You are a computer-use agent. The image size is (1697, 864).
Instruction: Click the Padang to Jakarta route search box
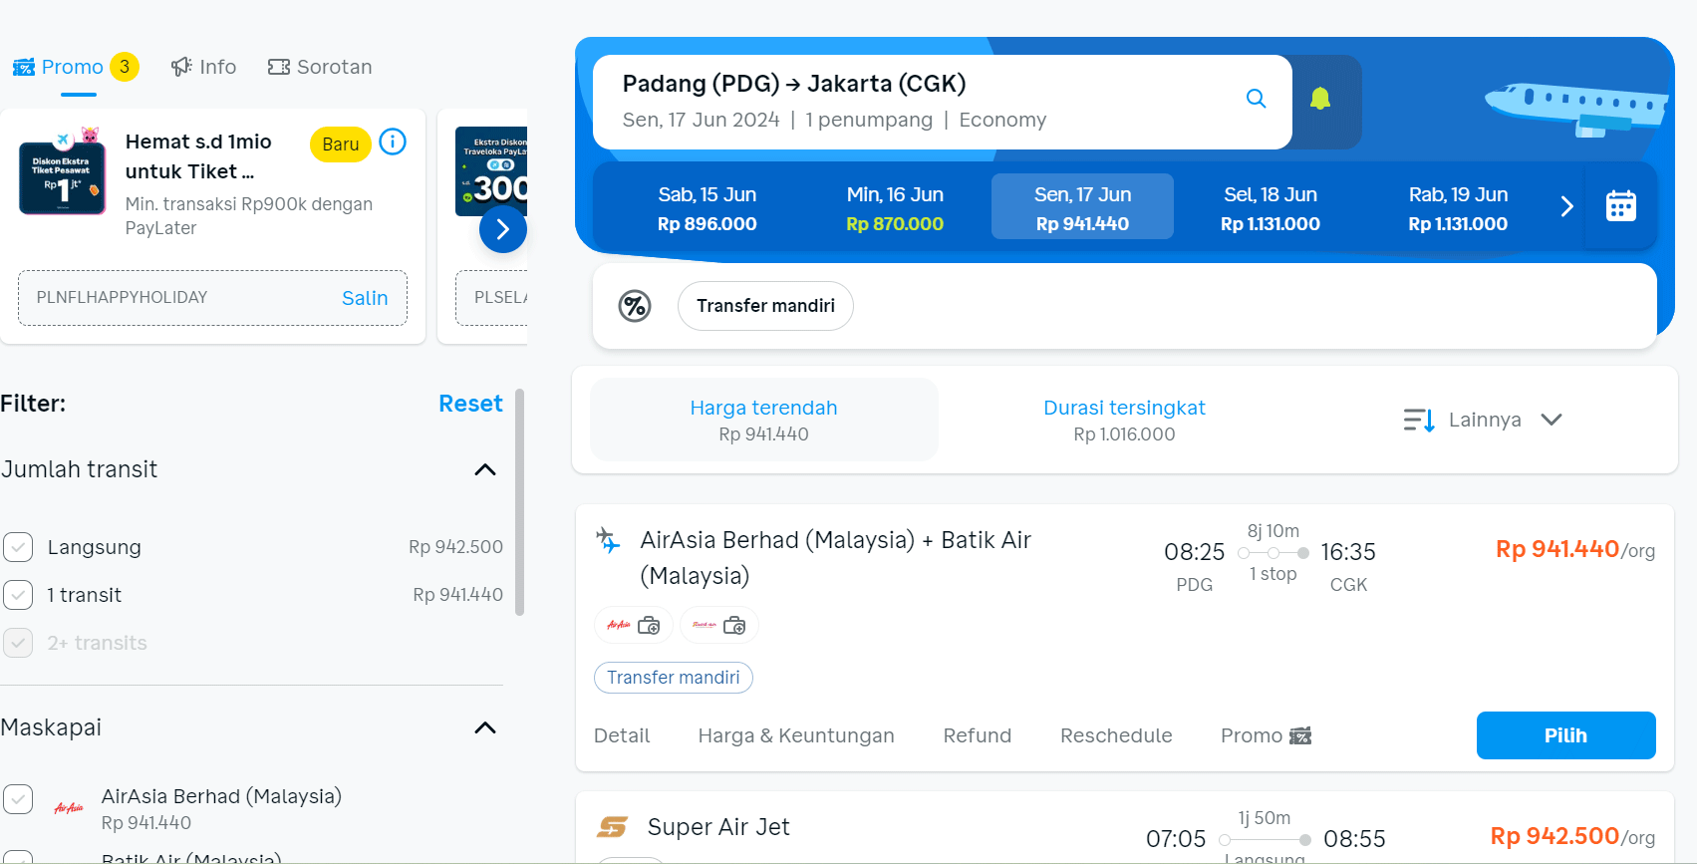(943, 102)
